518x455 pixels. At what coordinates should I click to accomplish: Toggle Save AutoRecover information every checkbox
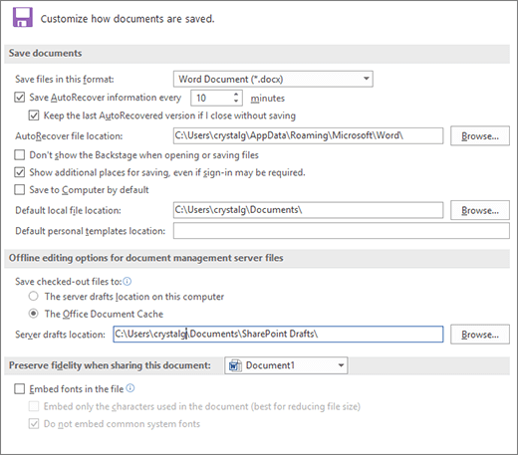pyautogui.click(x=19, y=98)
